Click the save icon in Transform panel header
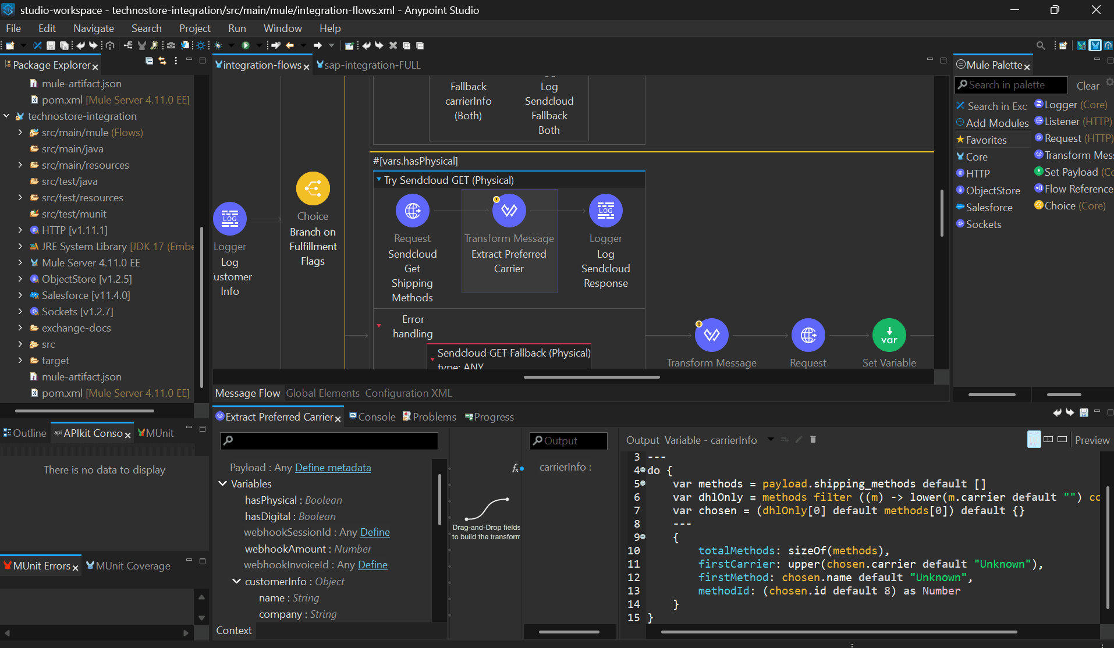This screenshot has width=1114, height=648. pyautogui.click(x=1084, y=412)
